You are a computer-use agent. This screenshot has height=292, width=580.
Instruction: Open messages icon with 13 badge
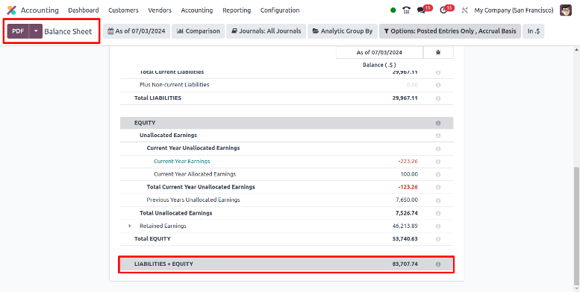(424, 10)
